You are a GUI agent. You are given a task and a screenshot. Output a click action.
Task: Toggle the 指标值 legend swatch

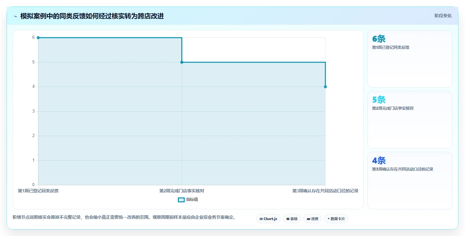point(181,200)
